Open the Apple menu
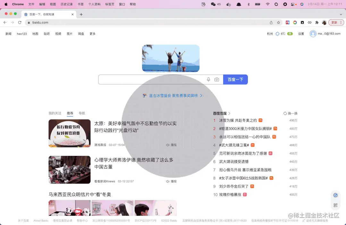This screenshot has height=225, width=346. 6,4
